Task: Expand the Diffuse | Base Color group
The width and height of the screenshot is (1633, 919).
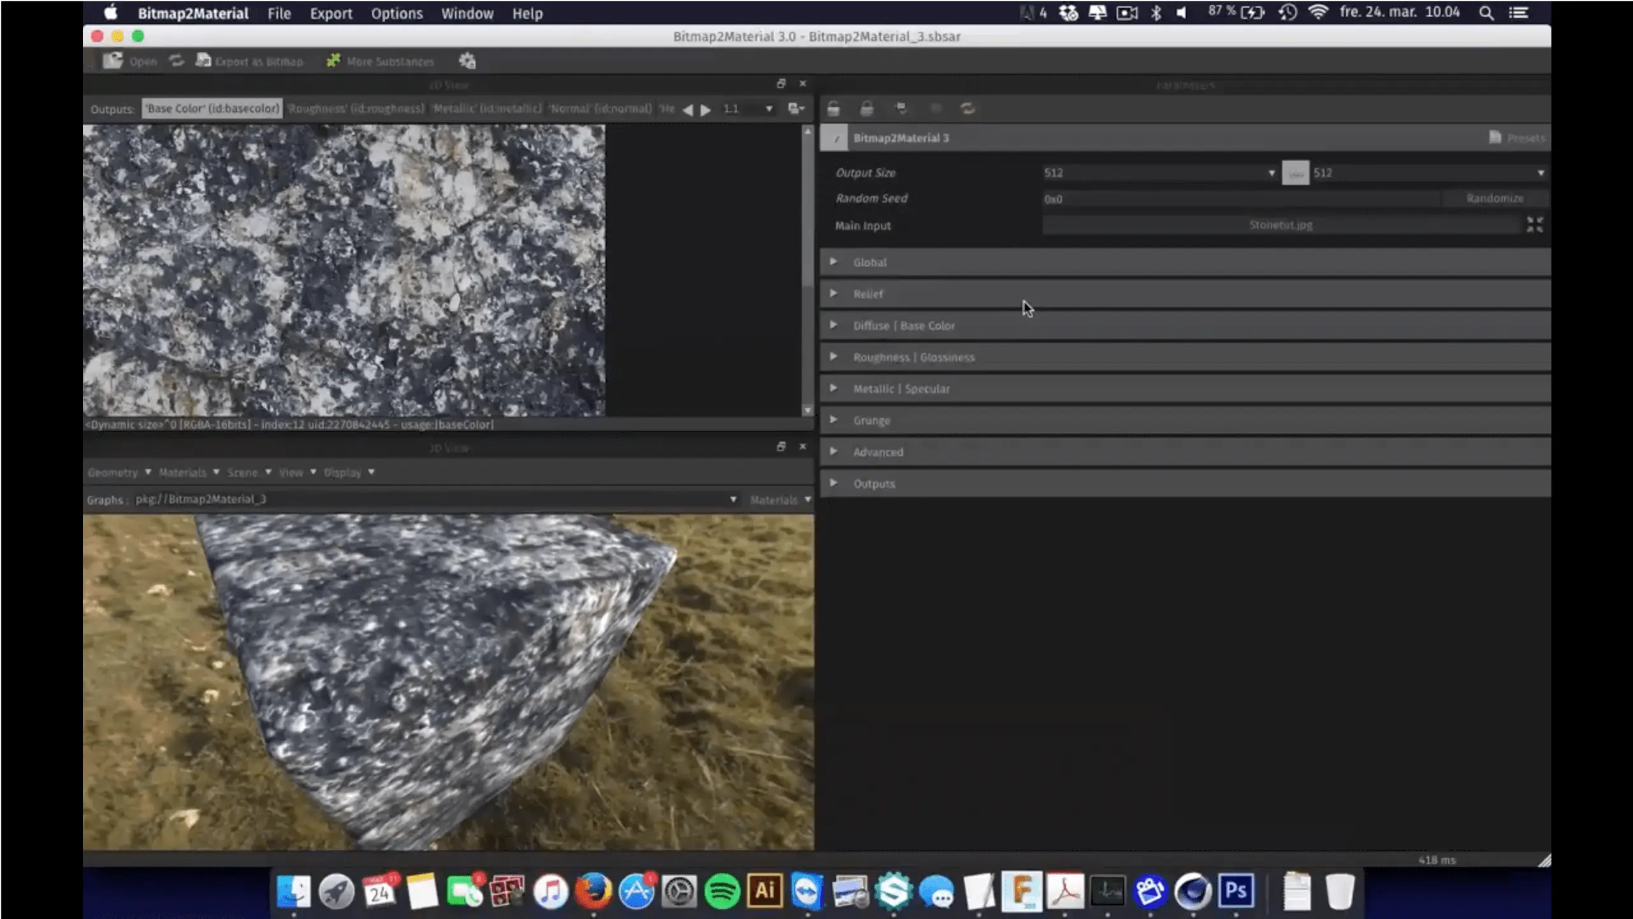Action: tap(833, 325)
